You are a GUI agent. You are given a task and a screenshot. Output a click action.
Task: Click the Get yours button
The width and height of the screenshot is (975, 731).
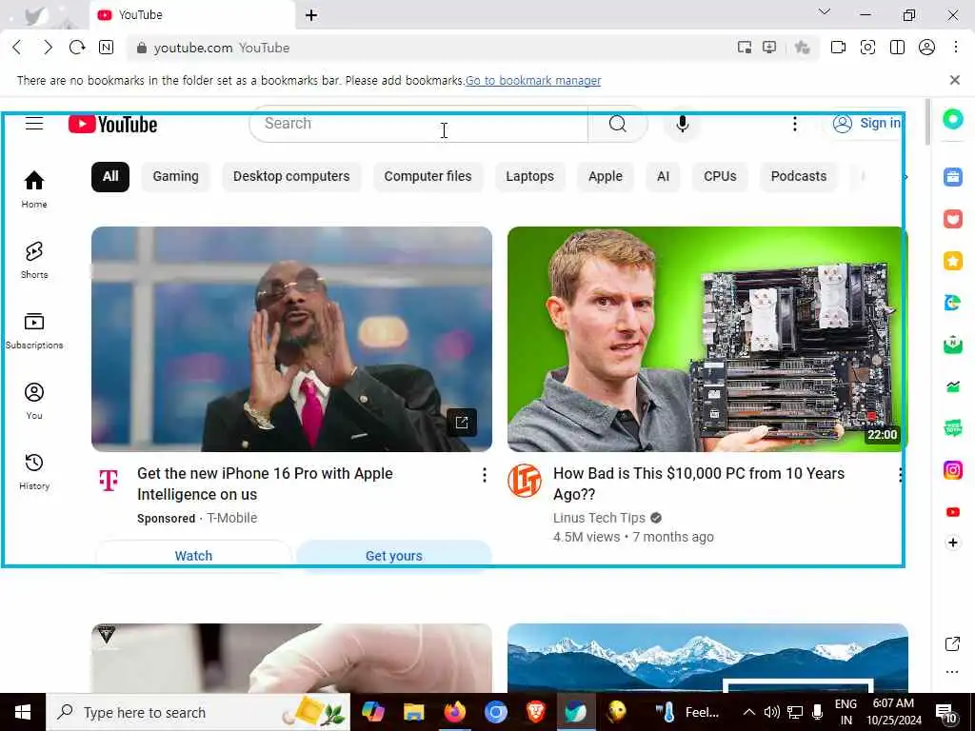(394, 556)
